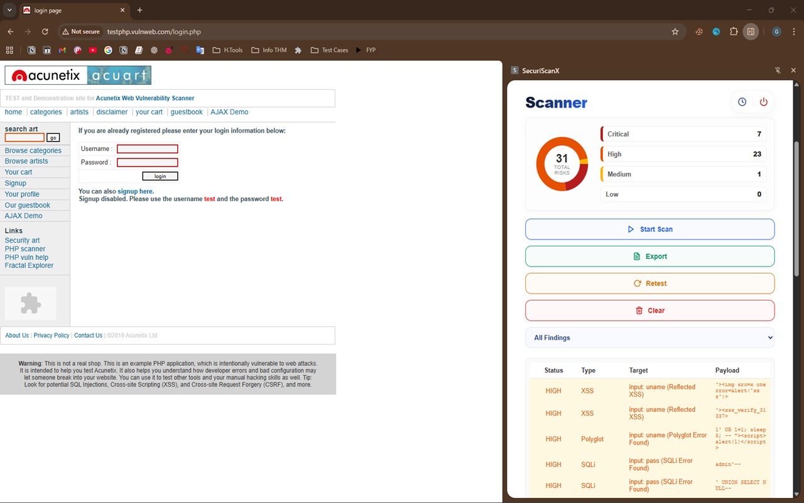The height and width of the screenshot is (503, 804).
Task: Open the Chrome three-dot menu
Action: [x=794, y=31]
